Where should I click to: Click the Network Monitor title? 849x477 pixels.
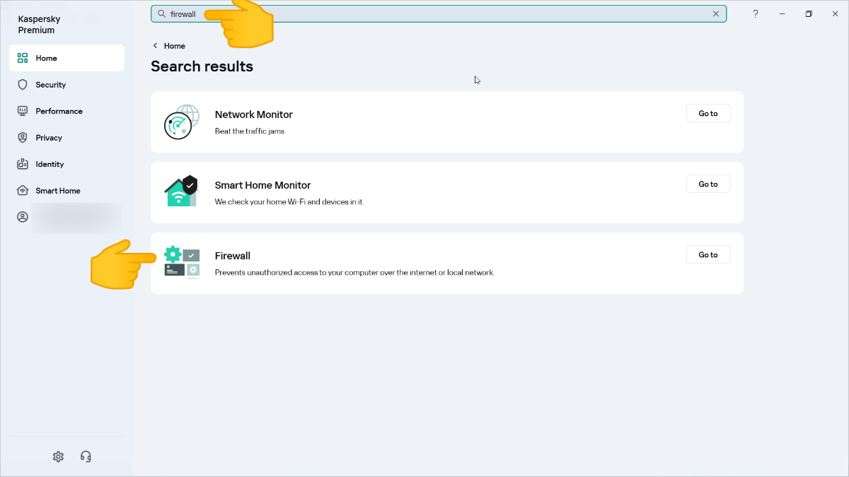(x=253, y=114)
